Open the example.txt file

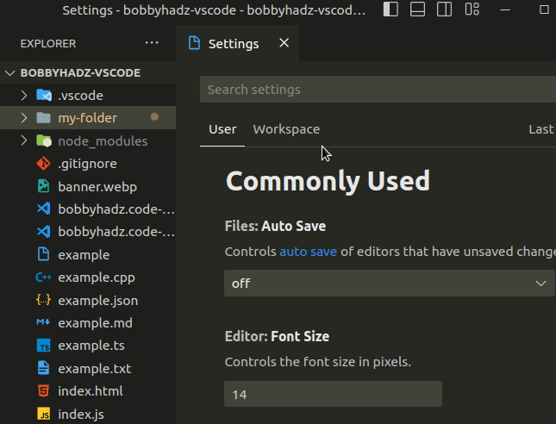(x=88, y=368)
